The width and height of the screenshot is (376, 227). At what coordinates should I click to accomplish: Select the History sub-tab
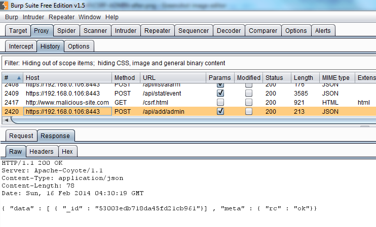coord(50,46)
